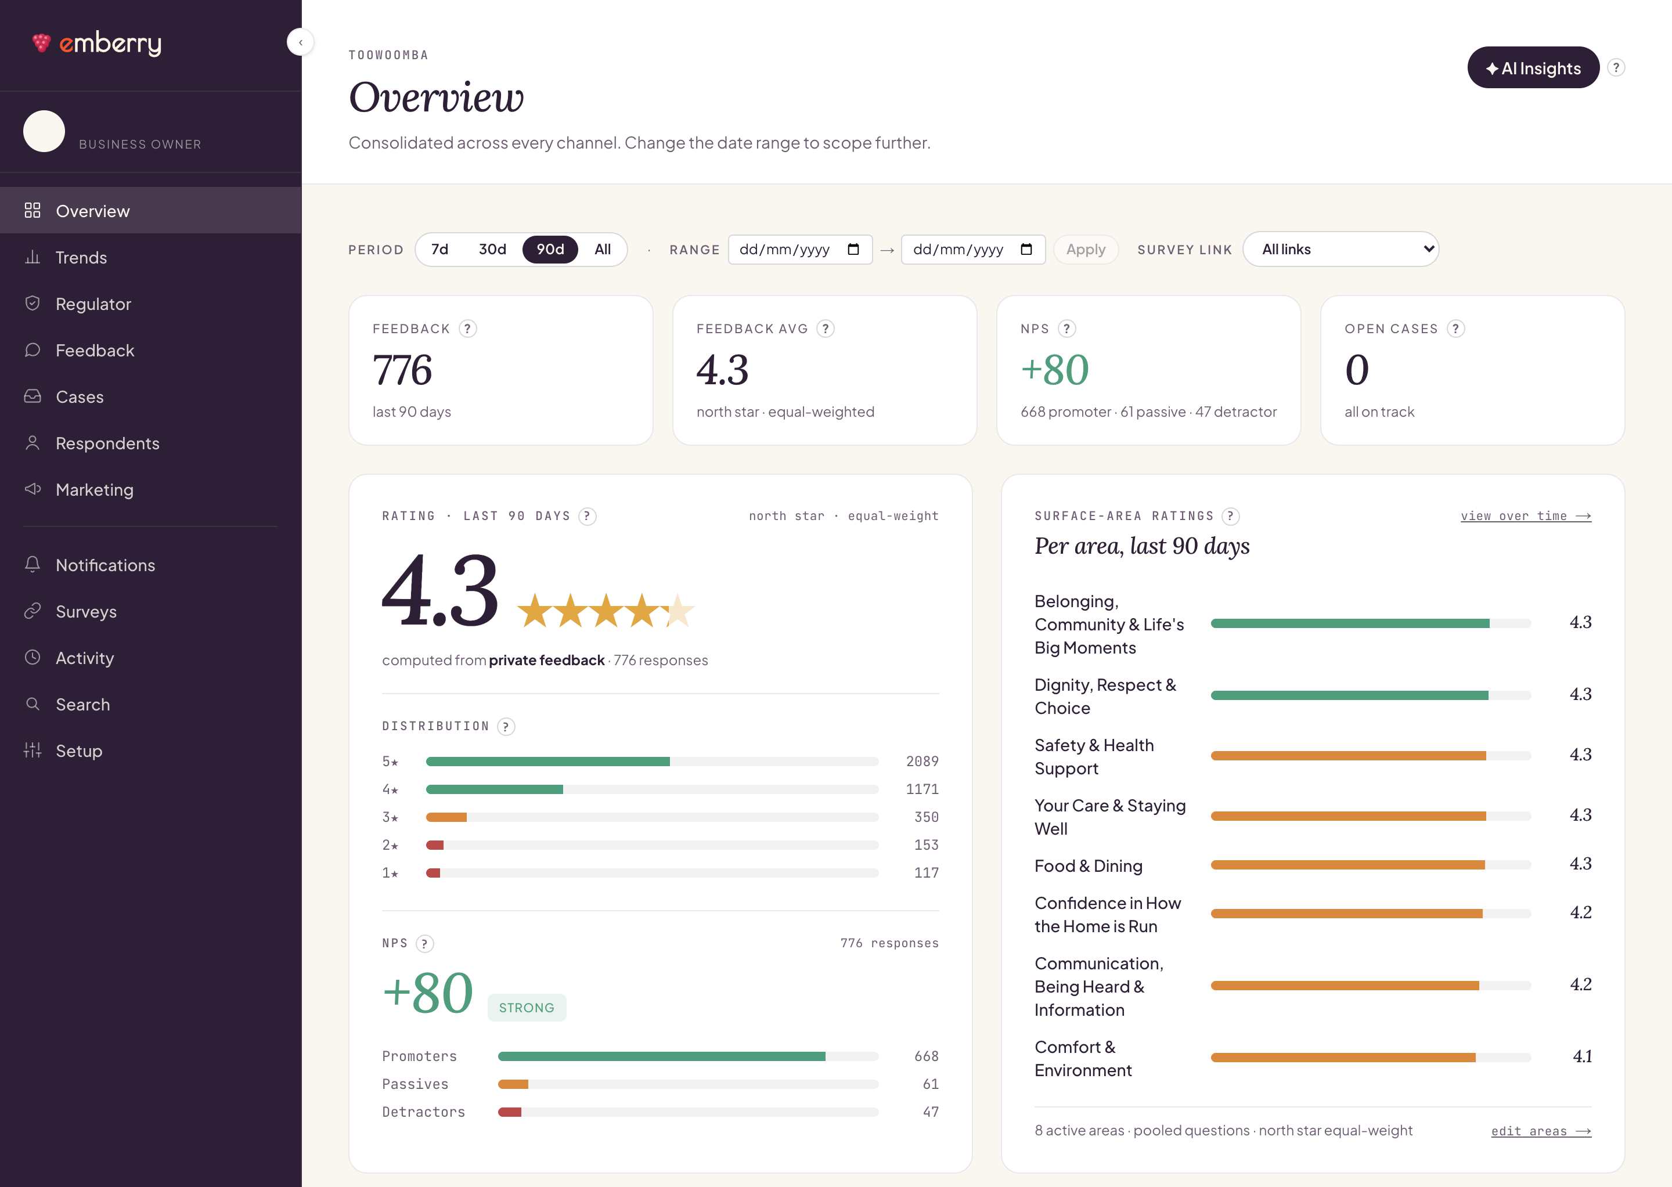Open Setup from sidebar
The image size is (1672, 1187).
[x=150, y=750]
